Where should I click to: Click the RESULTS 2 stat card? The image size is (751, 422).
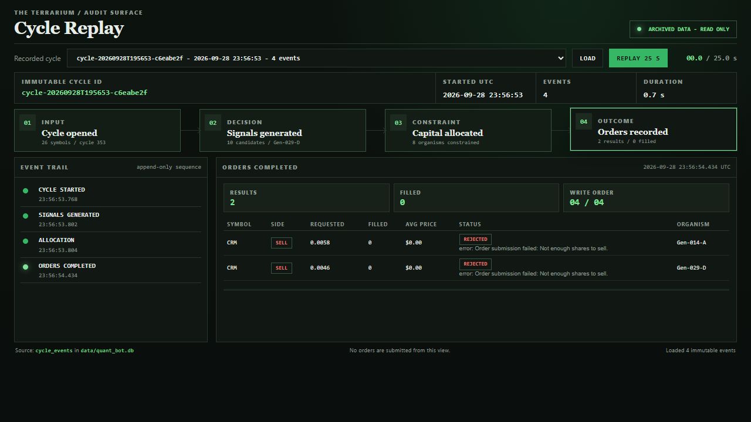(306, 198)
